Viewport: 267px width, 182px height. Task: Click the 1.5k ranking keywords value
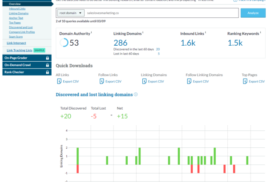235,43
